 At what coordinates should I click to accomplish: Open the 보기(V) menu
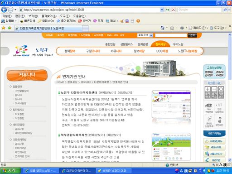(33, 16)
